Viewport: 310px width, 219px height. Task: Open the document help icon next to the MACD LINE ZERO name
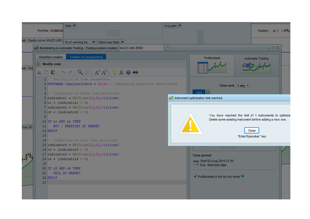coord(167,48)
